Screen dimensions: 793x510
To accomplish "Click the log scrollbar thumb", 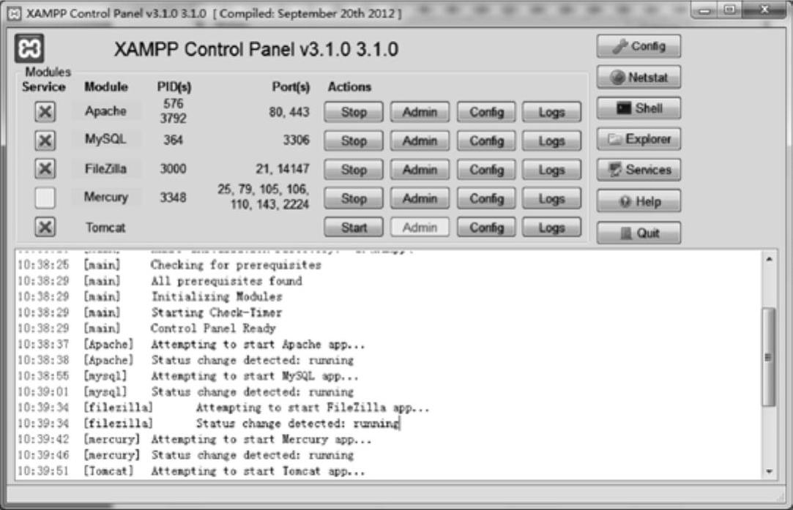I will [769, 357].
